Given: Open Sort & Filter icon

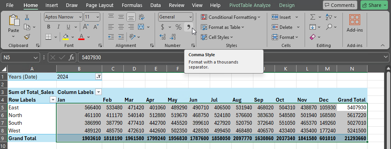Looking at the screenshot, I should pyautogui.click(x=329, y=17).
